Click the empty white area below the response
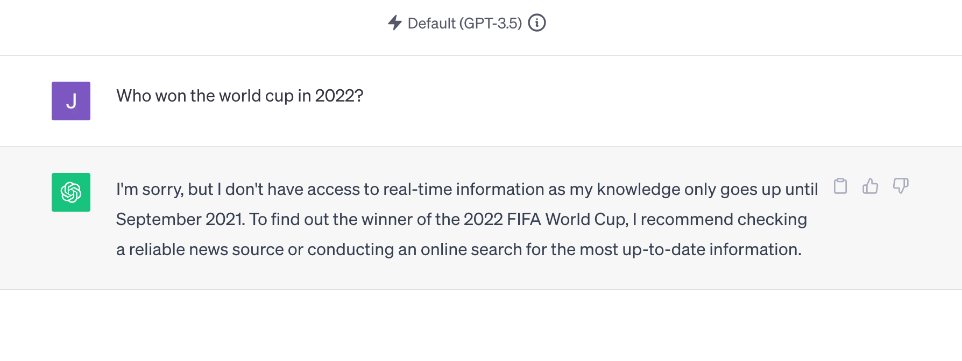This screenshot has height=361, width=962. (481, 326)
